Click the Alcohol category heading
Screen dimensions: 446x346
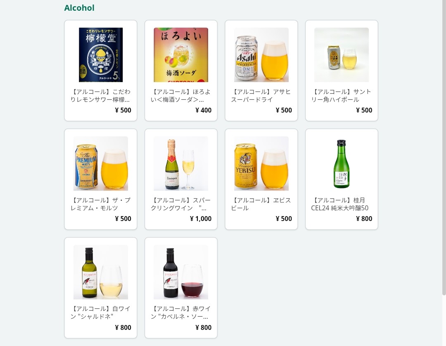(x=79, y=8)
